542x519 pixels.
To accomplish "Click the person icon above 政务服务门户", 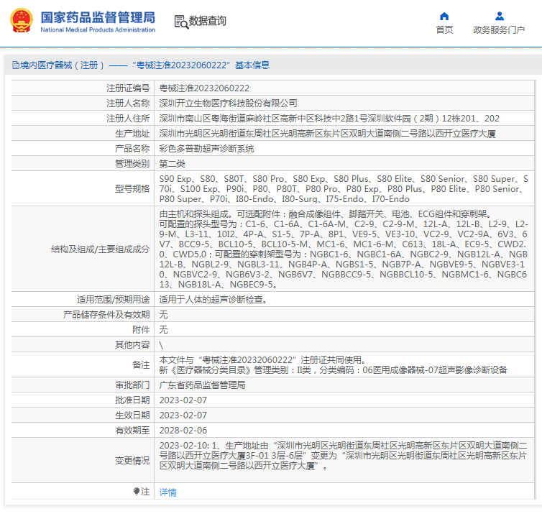I will (499, 16).
